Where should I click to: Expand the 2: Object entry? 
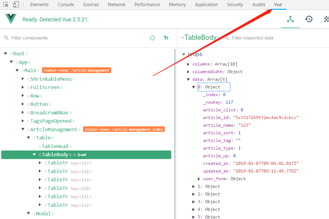(x=194, y=194)
